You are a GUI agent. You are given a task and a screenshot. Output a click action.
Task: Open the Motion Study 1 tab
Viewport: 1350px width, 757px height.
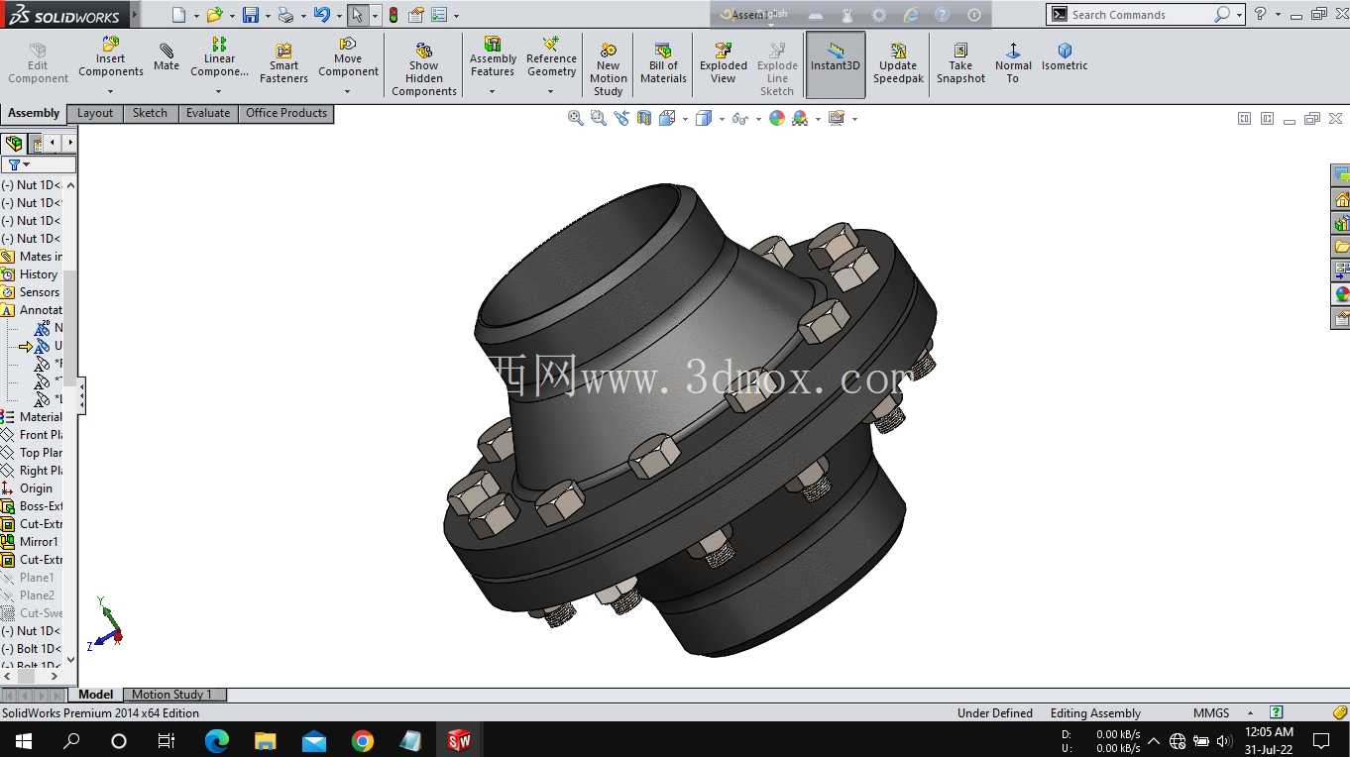(172, 695)
